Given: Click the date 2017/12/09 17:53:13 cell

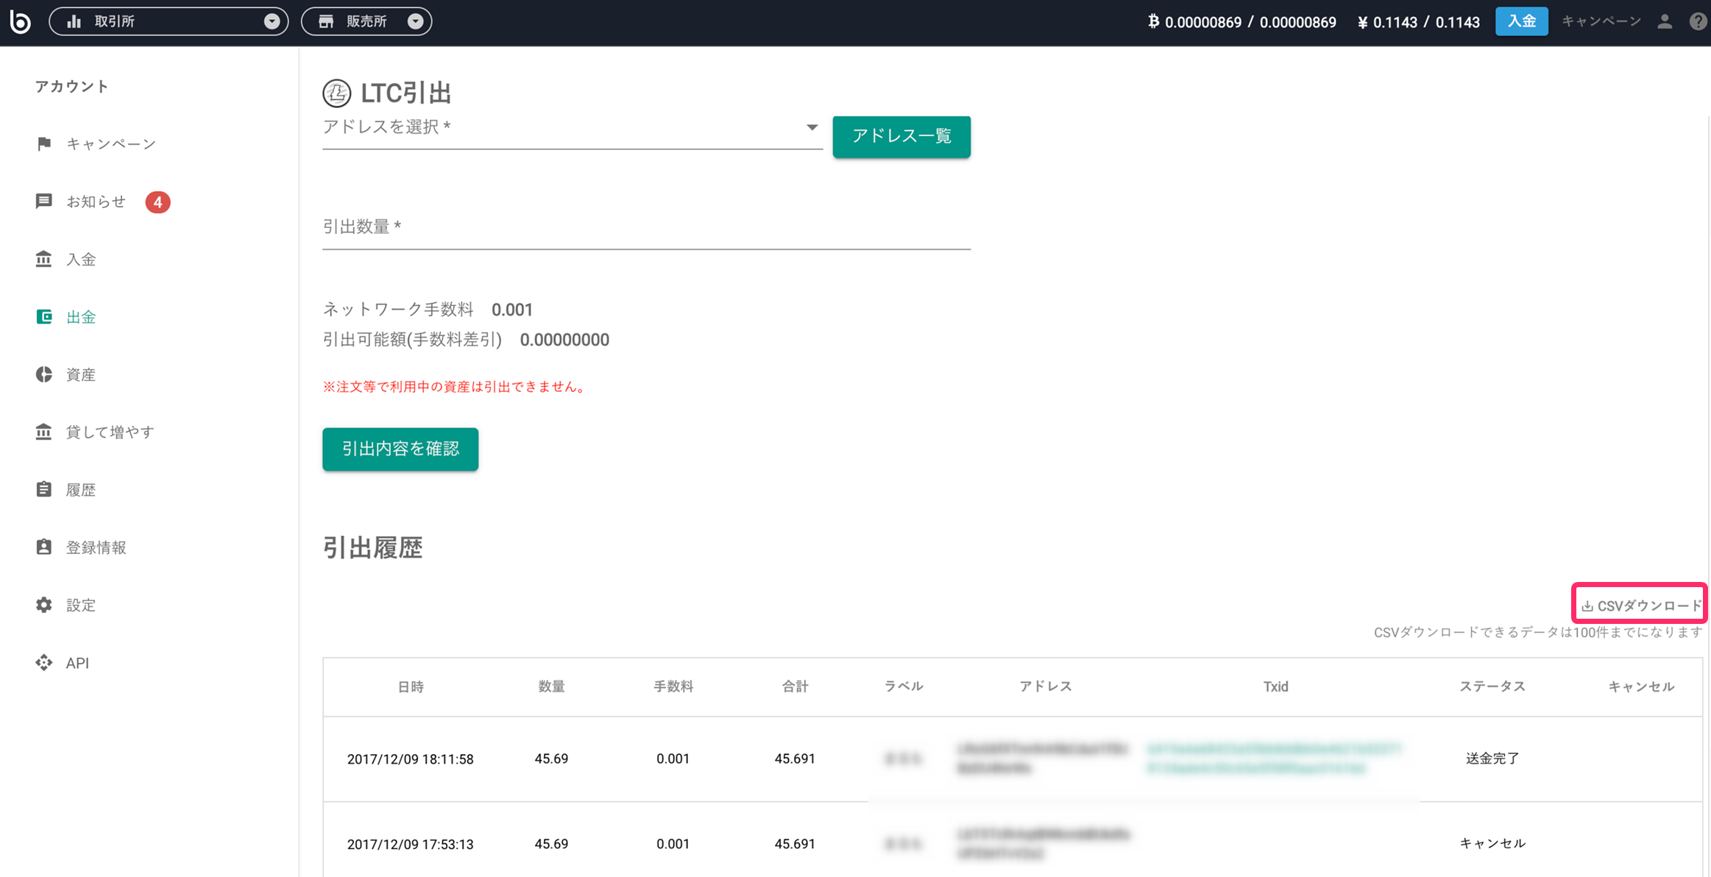Looking at the screenshot, I should (410, 845).
